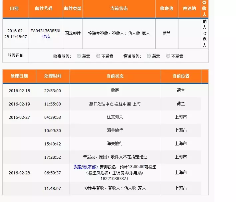The width and height of the screenshot is (236, 202).
Task: Click time cell 06:59:37
Action: pos(53,173)
